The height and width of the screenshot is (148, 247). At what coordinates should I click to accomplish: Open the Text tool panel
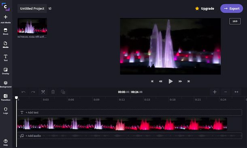6,58
